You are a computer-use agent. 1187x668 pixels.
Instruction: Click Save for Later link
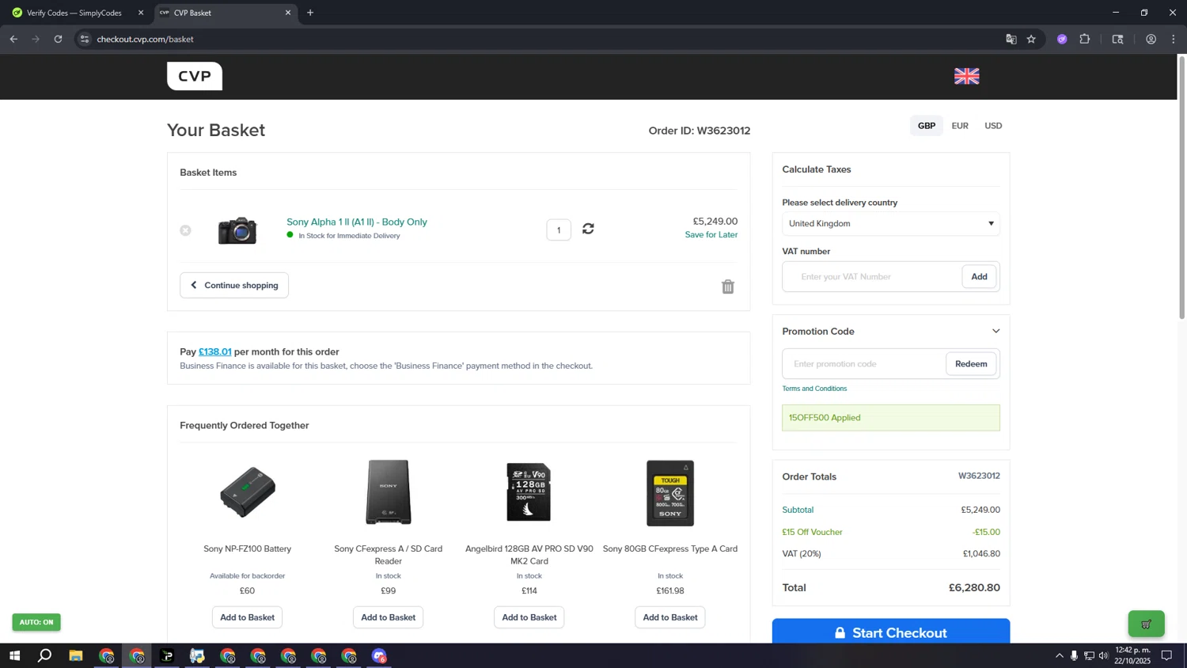click(711, 235)
